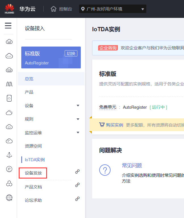Expand the 设备 menu arrow
The height and width of the screenshot is (218, 184).
click(x=78, y=106)
